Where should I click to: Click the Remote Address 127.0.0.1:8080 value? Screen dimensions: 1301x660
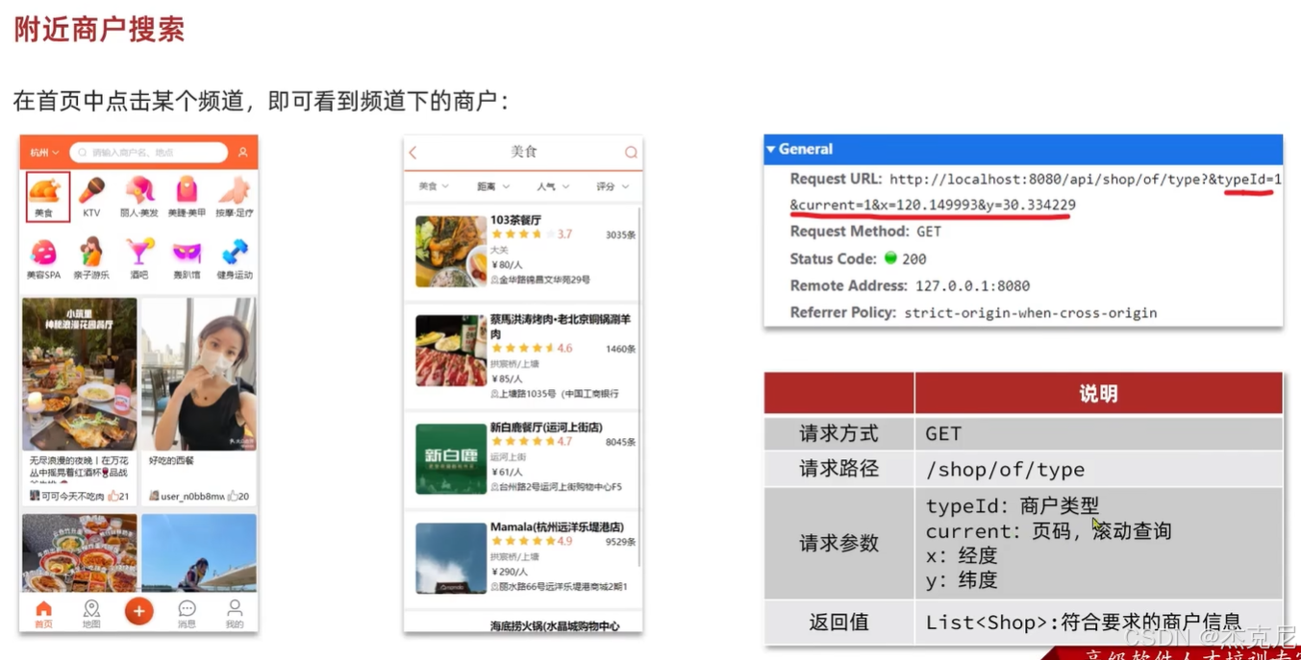[972, 285]
